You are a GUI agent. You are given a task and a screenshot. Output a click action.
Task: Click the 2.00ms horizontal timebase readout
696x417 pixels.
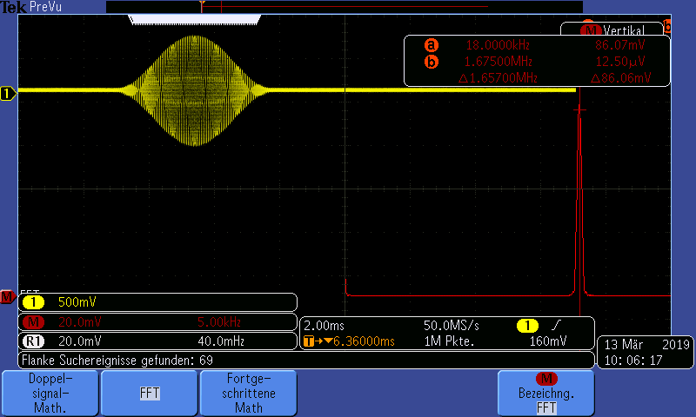[x=324, y=326]
